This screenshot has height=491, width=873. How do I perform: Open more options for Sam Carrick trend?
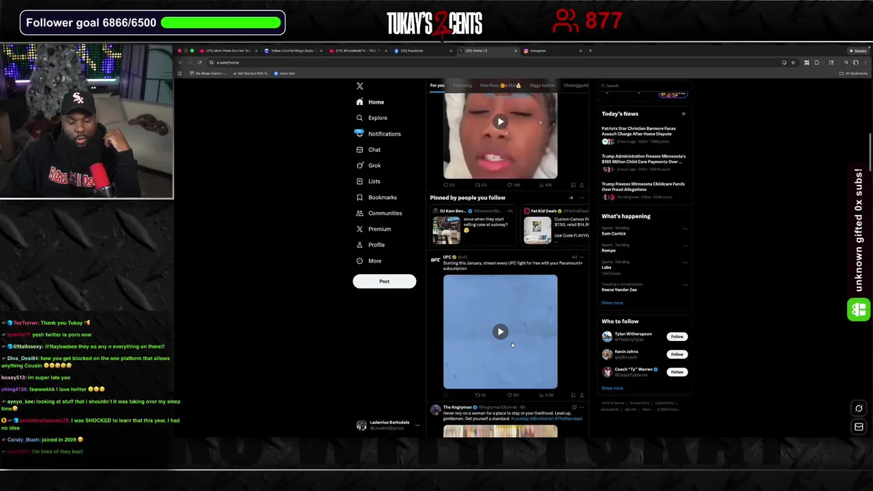685,228
